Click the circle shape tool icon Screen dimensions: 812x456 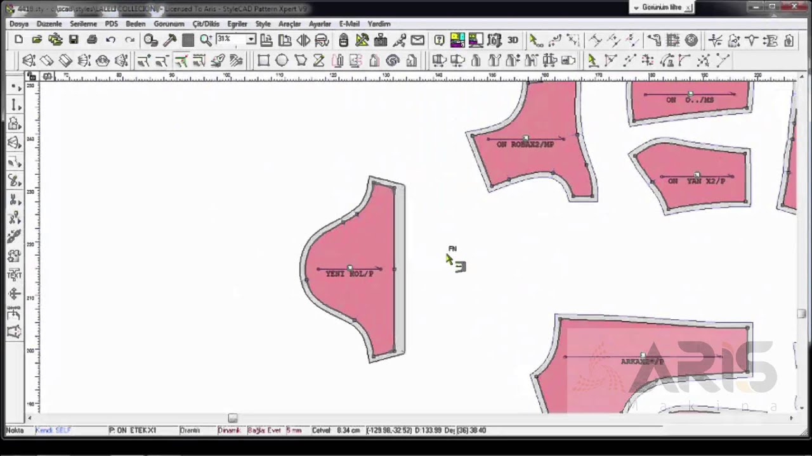click(x=282, y=61)
